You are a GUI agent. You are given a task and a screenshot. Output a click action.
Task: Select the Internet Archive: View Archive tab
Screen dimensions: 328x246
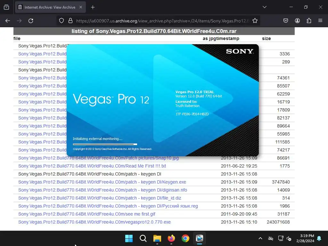click(50, 7)
